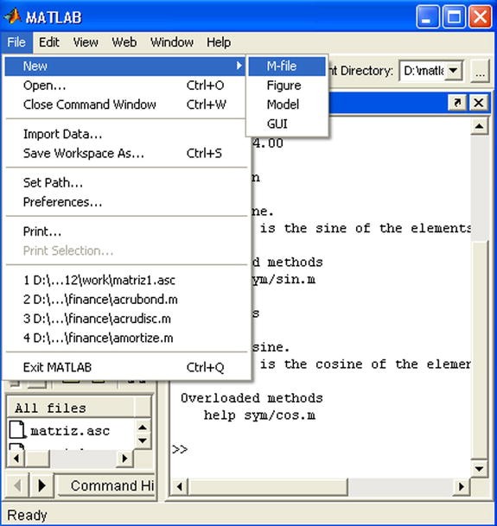
Task: Click file list scroll up arrow
Action: [x=143, y=427]
